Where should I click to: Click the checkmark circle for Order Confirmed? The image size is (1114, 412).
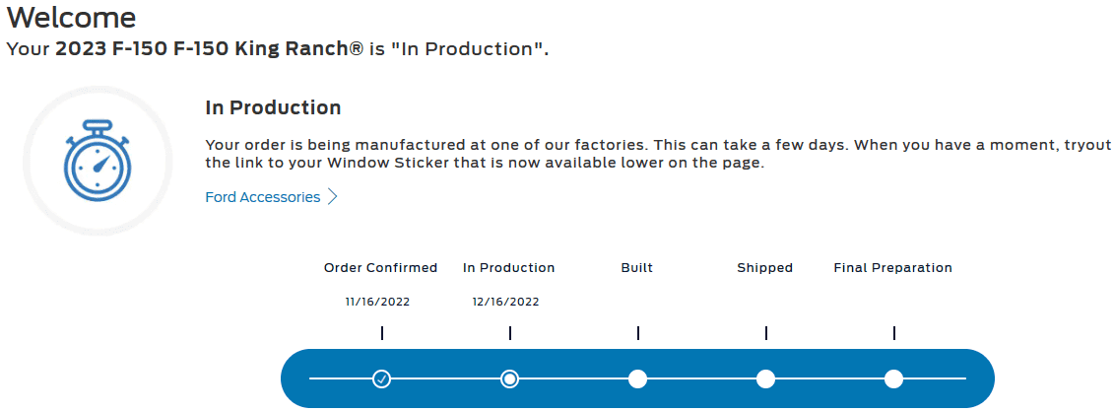[382, 378]
